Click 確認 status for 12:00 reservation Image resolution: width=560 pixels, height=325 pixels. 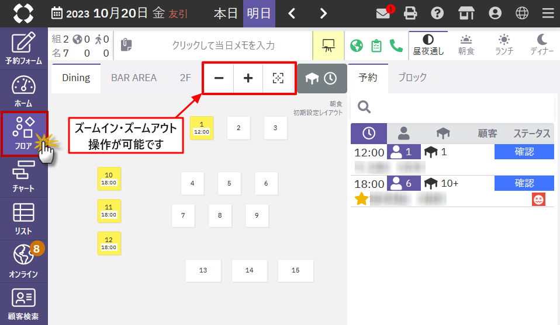524,152
